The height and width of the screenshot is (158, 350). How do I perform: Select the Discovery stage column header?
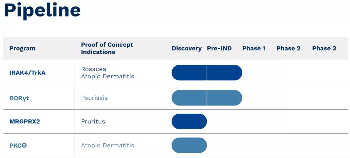(187, 49)
